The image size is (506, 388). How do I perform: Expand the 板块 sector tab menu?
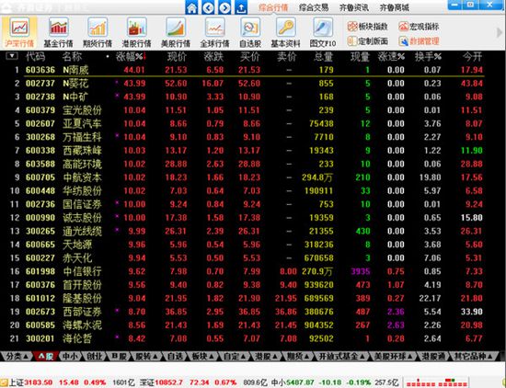click(202, 356)
